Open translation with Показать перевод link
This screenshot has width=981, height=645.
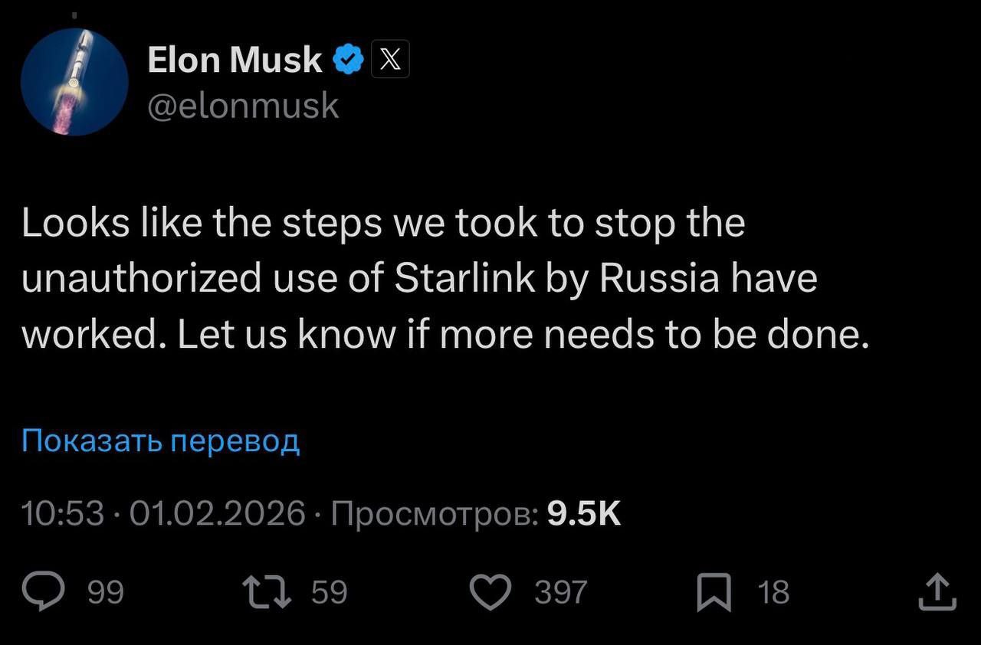tap(159, 440)
